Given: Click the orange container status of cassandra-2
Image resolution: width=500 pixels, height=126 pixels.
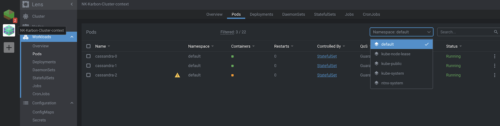Looking at the screenshot, I should click(232, 75).
